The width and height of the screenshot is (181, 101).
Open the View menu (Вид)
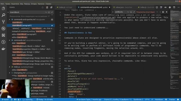pos(21,4)
